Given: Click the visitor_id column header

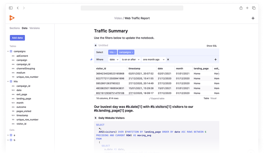Looking at the screenshot, I should (101, 69).
